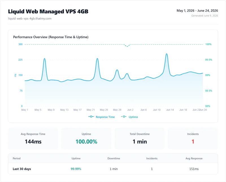Select the Liquid Web Managed VPS 4GB title
Viewport: 226px width, 182px height.
pyautogui.click(x=48, y=12)
